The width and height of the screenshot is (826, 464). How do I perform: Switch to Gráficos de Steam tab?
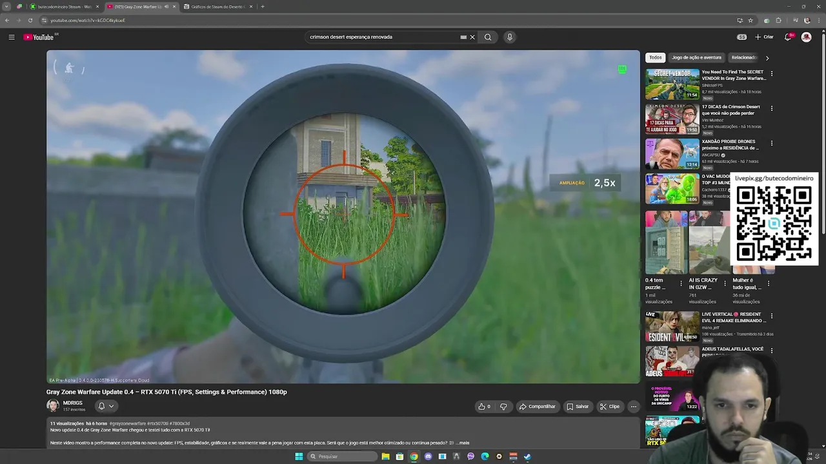click(217, 6)
